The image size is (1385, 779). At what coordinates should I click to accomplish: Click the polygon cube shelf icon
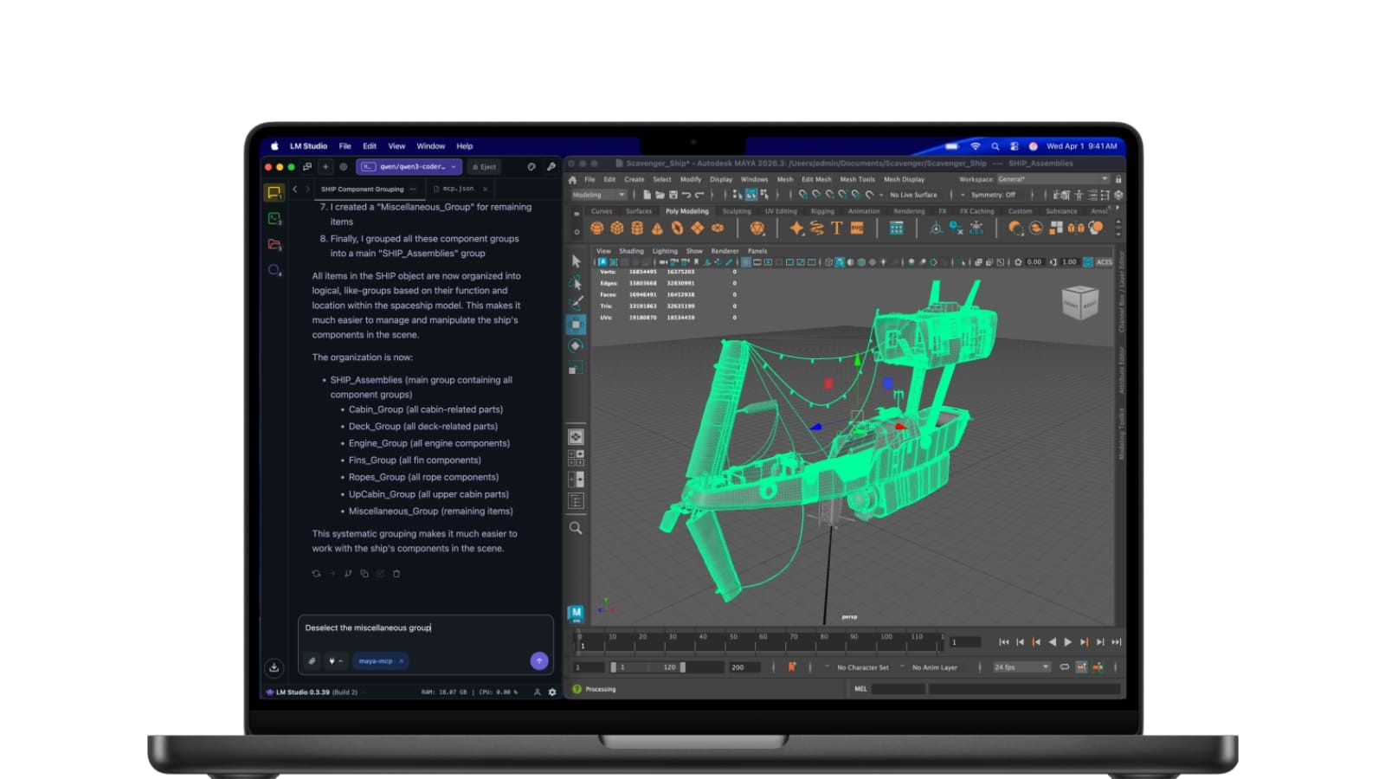[x=617, y=229]
